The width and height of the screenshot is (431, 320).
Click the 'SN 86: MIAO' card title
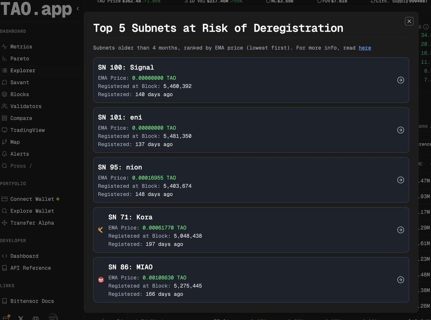(x=131, y=267)
